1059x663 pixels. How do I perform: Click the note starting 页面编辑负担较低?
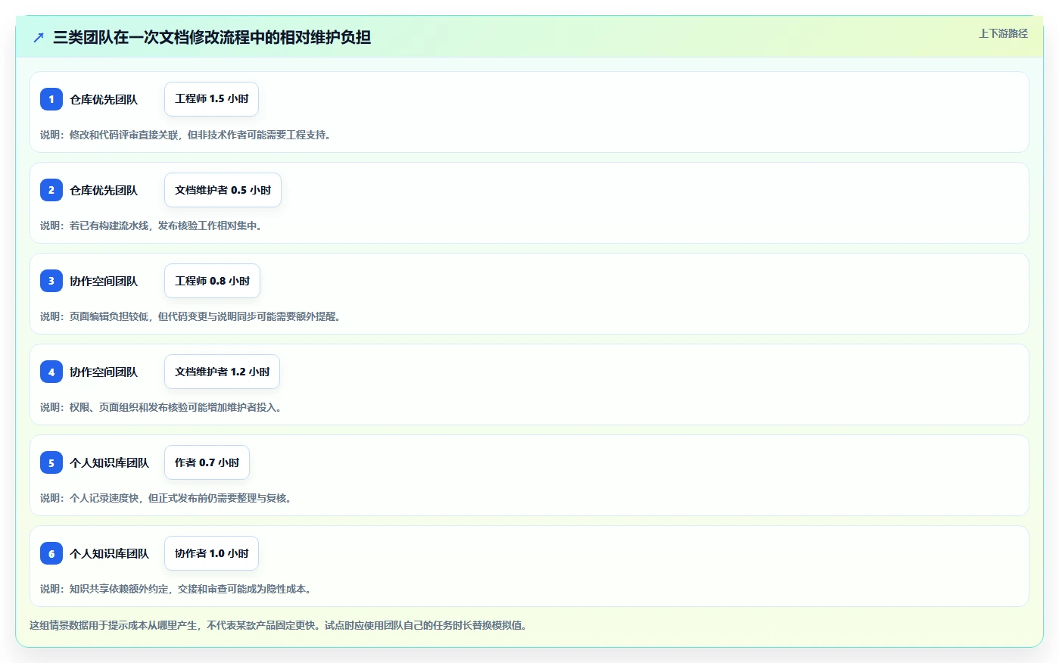[192, 316]
